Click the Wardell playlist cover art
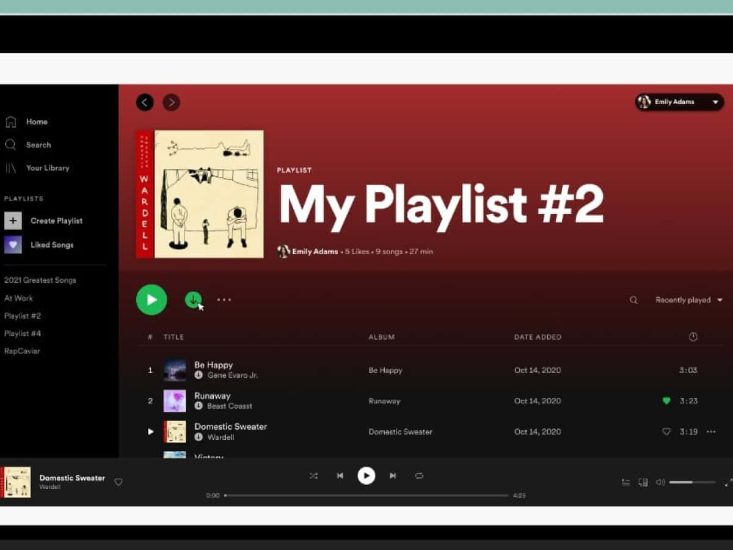733x550 pixels. point(200,194)
